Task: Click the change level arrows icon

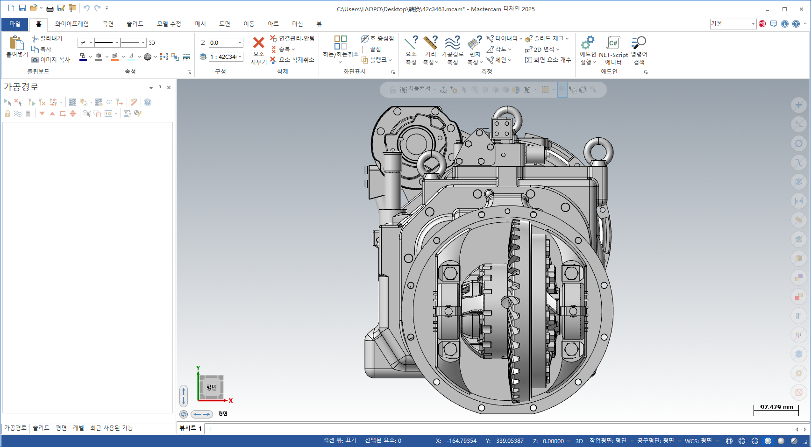Action: pyautogui.click(x=175, y=57)
